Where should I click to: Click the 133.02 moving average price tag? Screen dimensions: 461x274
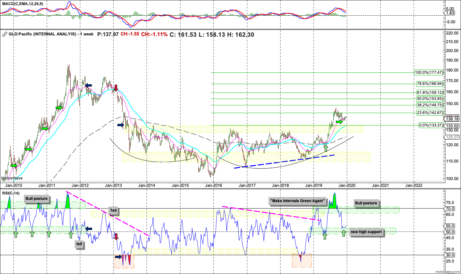(452, 126)
